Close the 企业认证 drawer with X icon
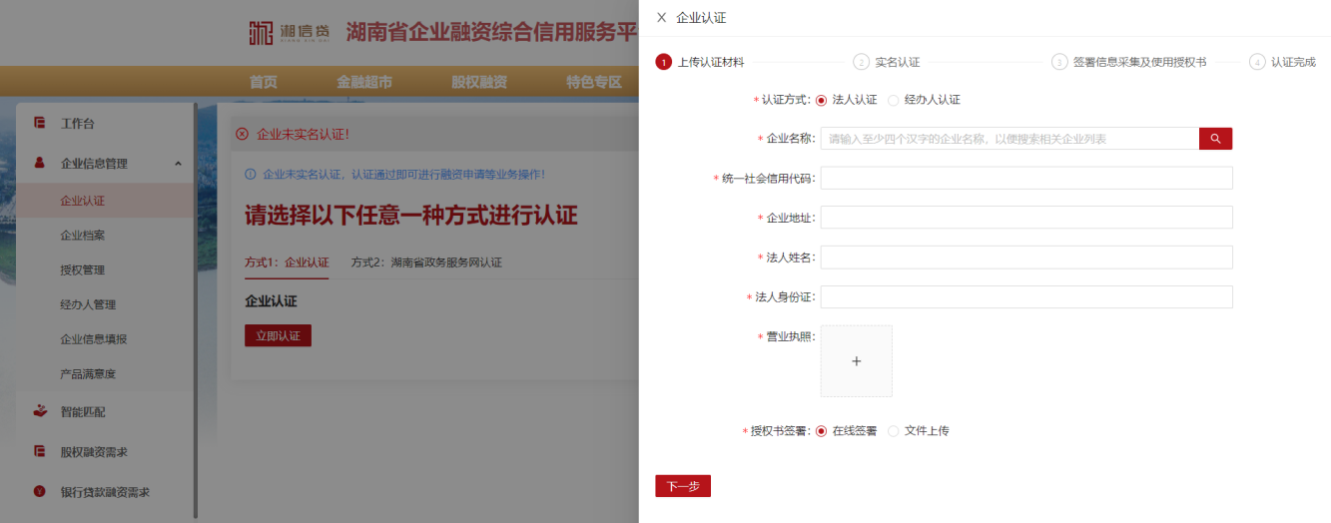The height and width of the screenshot is (523, 1331). [x=661, y=18]
